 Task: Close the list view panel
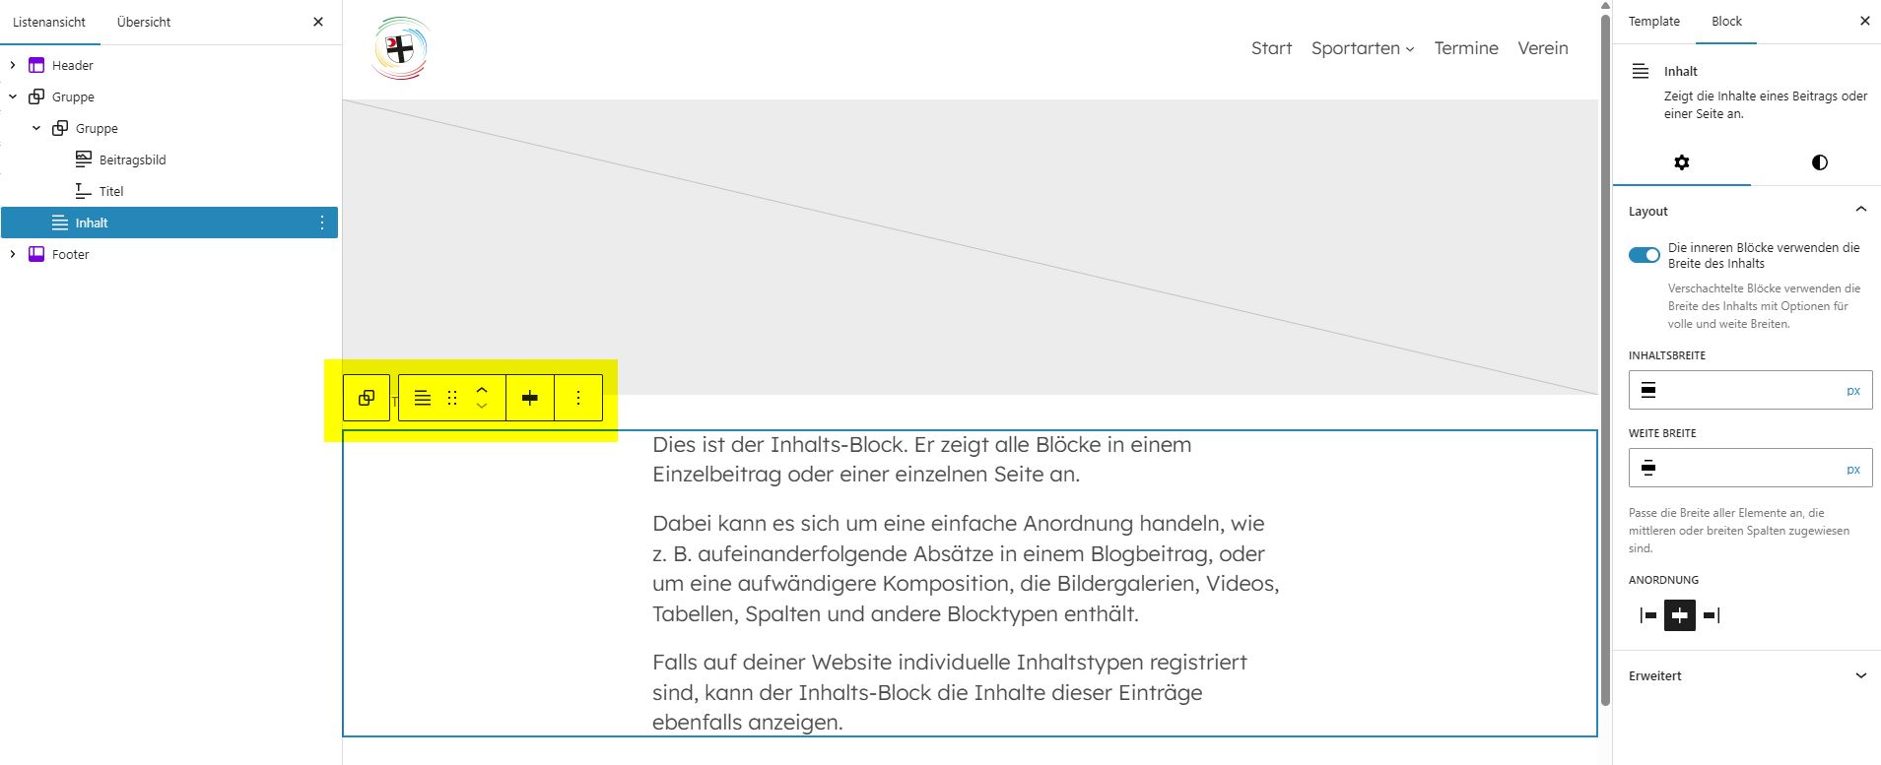click(x=318, y=22)
